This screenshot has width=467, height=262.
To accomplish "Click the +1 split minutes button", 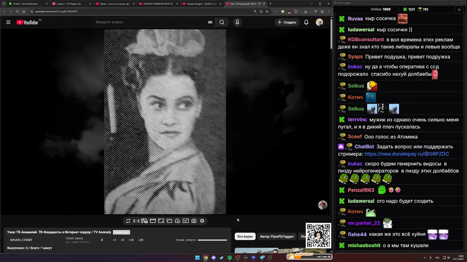I will pyautogui.click(x=114, y=240).
